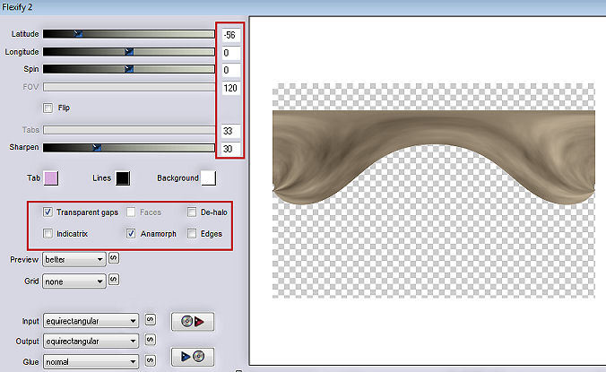Open the white Background color swatch
Image resolution: width=606 pixels, height=372 pixels.
coord(209,178)
